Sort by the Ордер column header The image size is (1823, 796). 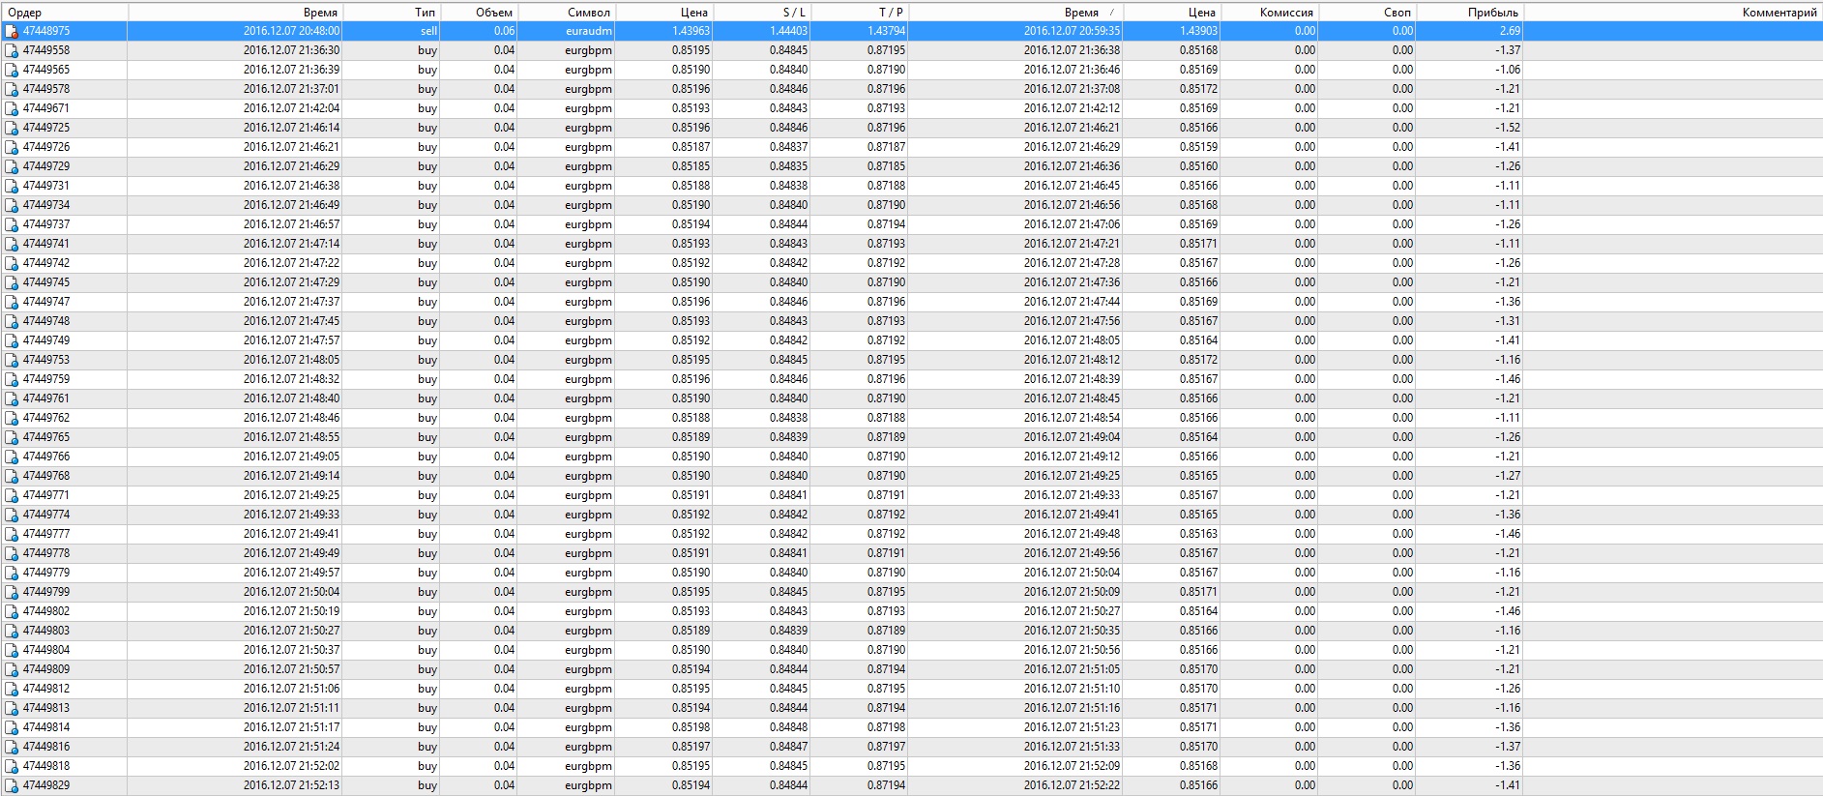pos(25,12)
